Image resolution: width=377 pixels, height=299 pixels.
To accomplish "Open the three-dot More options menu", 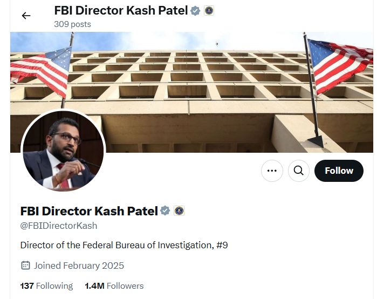I will (x=272, y=171).
